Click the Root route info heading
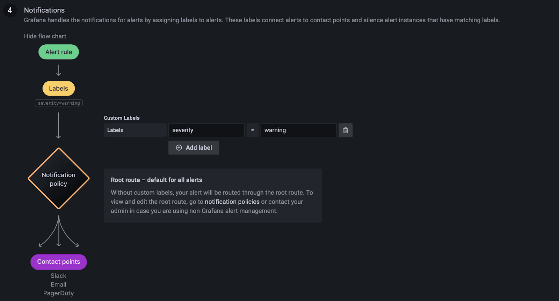Image resolution: width=559 pixels, height=301 pixels. (157, 180)
